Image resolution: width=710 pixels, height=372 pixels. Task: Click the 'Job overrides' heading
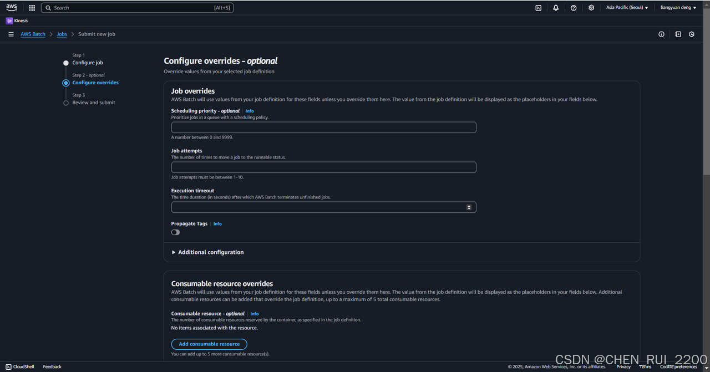click(193, 91)
